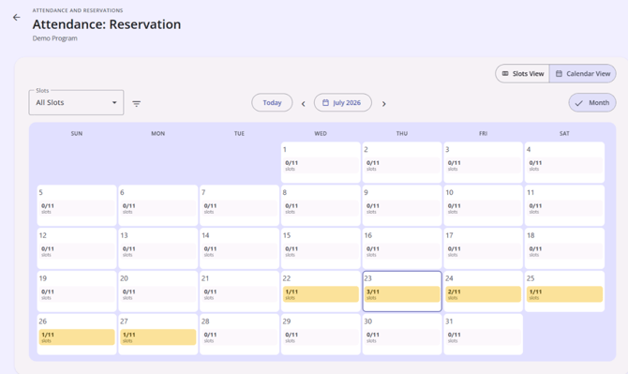Open July 2026 month picker
Screen dimensions: 628x374
[342, 102]
